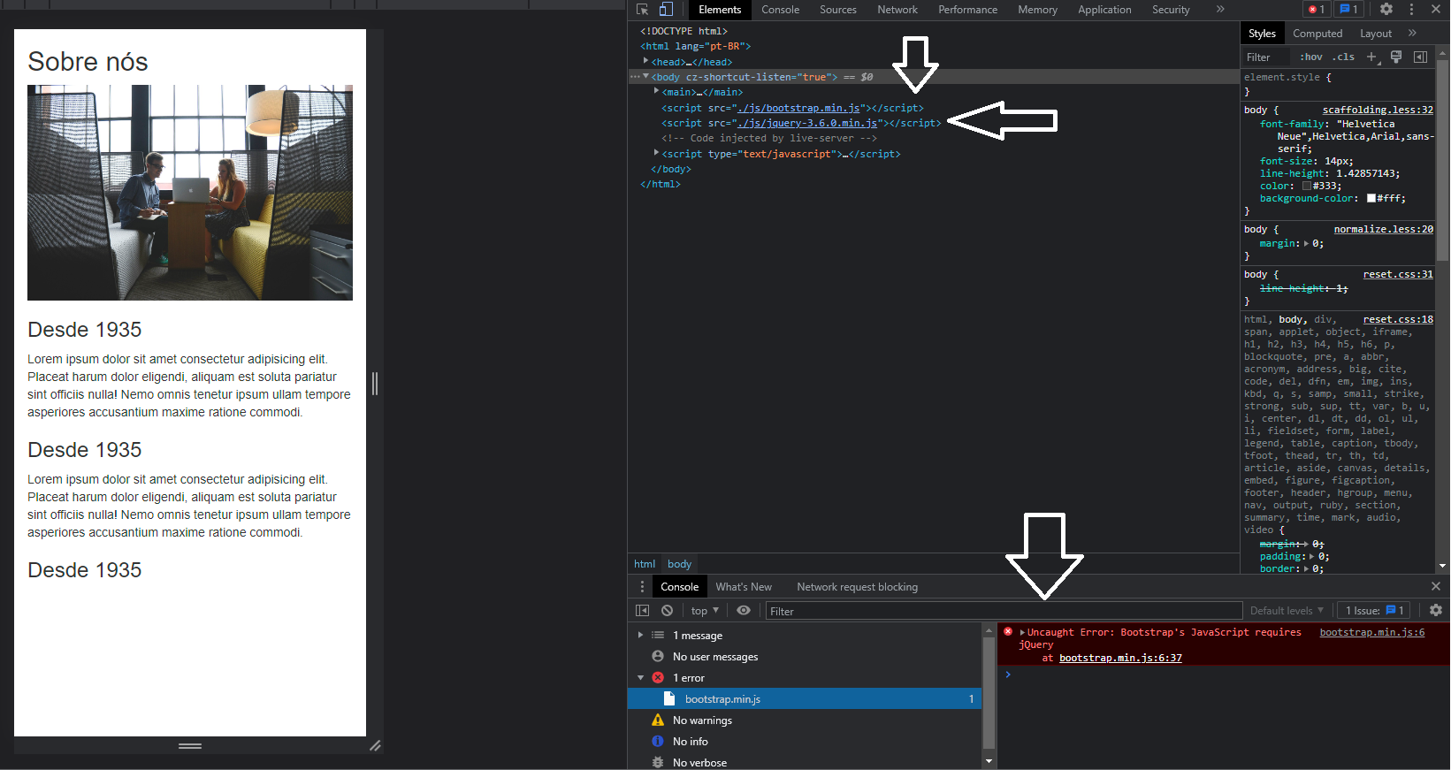1451x770 pixels.
Task: Open bootstrap.min.js:6 error source link
Action: (1371, 633)
